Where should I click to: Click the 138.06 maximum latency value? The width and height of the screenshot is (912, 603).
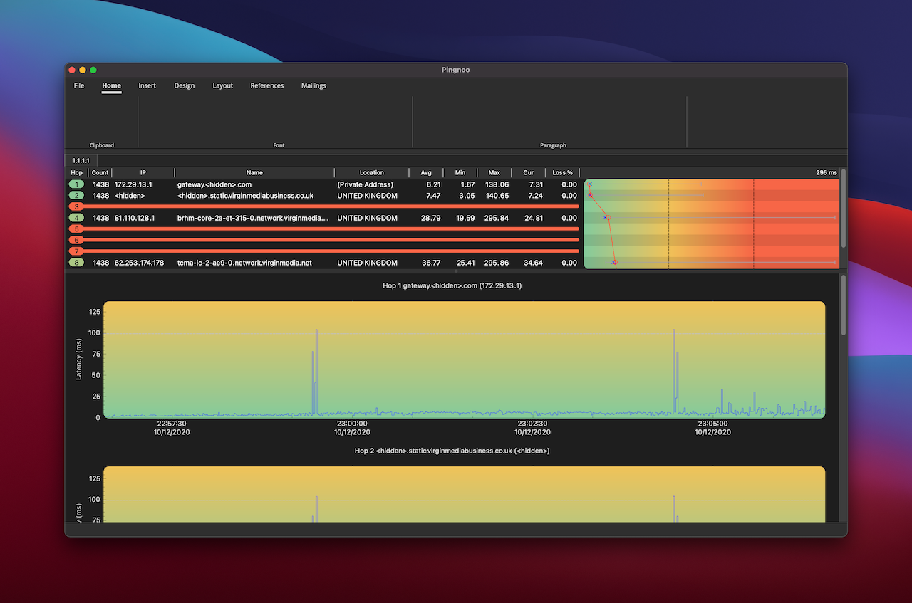[497, 184]
